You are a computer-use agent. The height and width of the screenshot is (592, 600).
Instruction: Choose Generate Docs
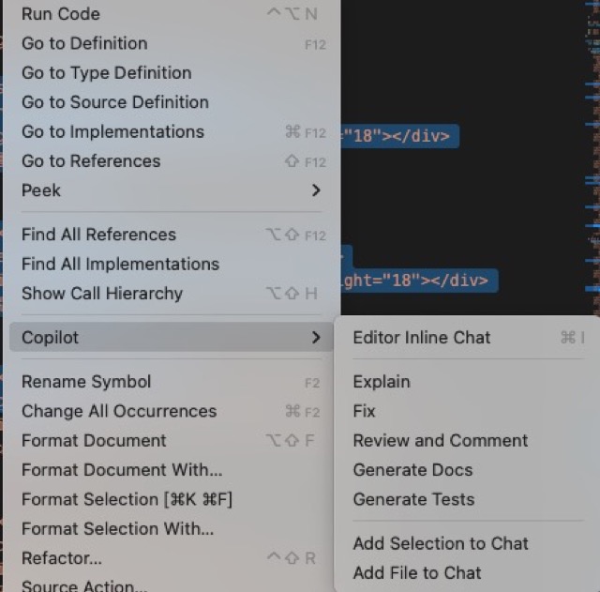pyautogui.click(x=469, y=470)
